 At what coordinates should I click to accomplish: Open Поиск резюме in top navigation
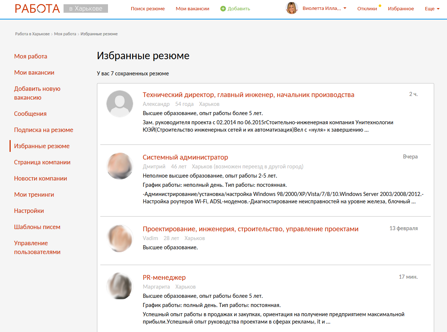click(x=148, y=9)
